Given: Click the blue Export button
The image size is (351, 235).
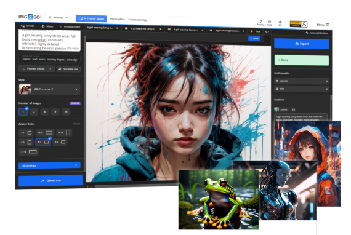Looking at the screenshot, I should click(x=302, y=44).
